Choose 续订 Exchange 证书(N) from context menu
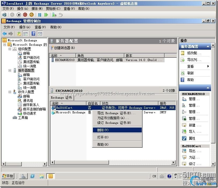 [x=117, y=123]
